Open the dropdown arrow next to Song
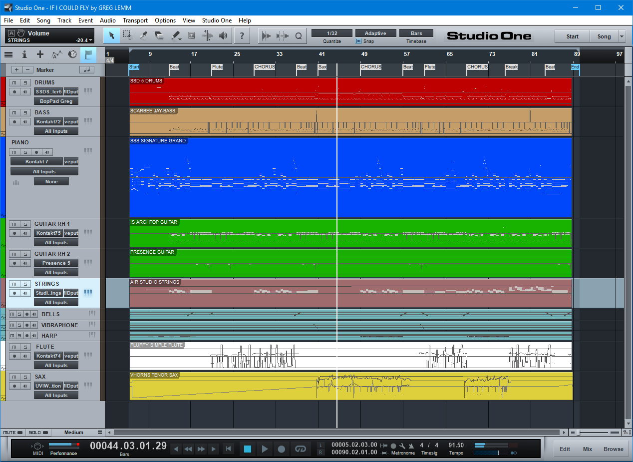The width and height of the screenshot is (633, 462). pyautogui.click(x=622, y=36)
